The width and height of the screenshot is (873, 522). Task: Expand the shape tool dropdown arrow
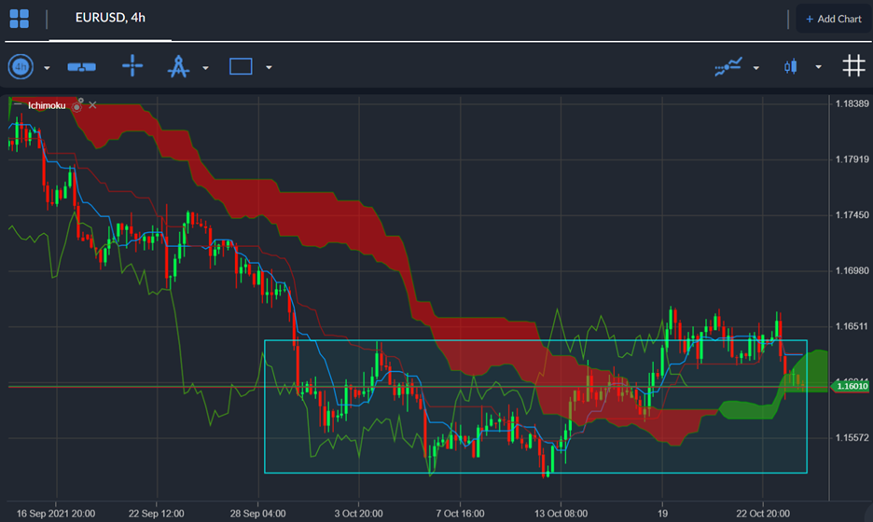[269, 68]
